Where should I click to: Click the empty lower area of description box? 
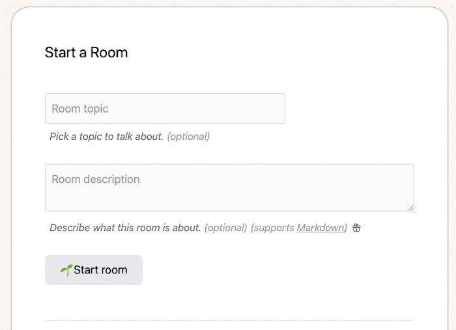(229, 200)
